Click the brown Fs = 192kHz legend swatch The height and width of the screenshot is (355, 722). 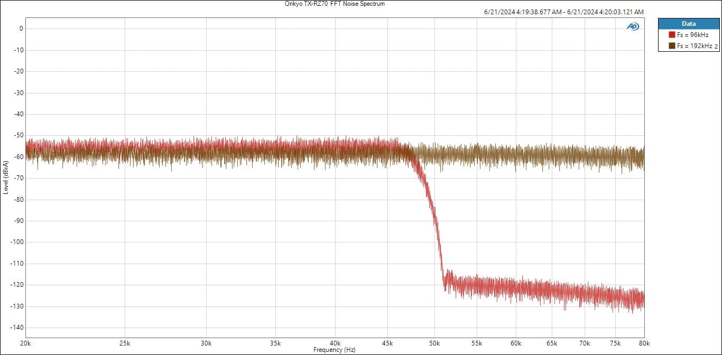click(x=672, y=46)
